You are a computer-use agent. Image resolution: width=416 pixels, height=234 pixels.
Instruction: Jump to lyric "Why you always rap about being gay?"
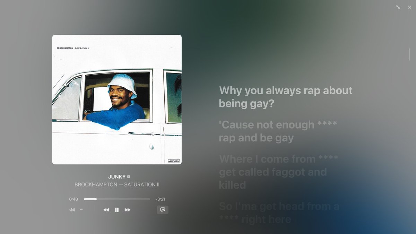pyautogui.click(x=286, y=97)
